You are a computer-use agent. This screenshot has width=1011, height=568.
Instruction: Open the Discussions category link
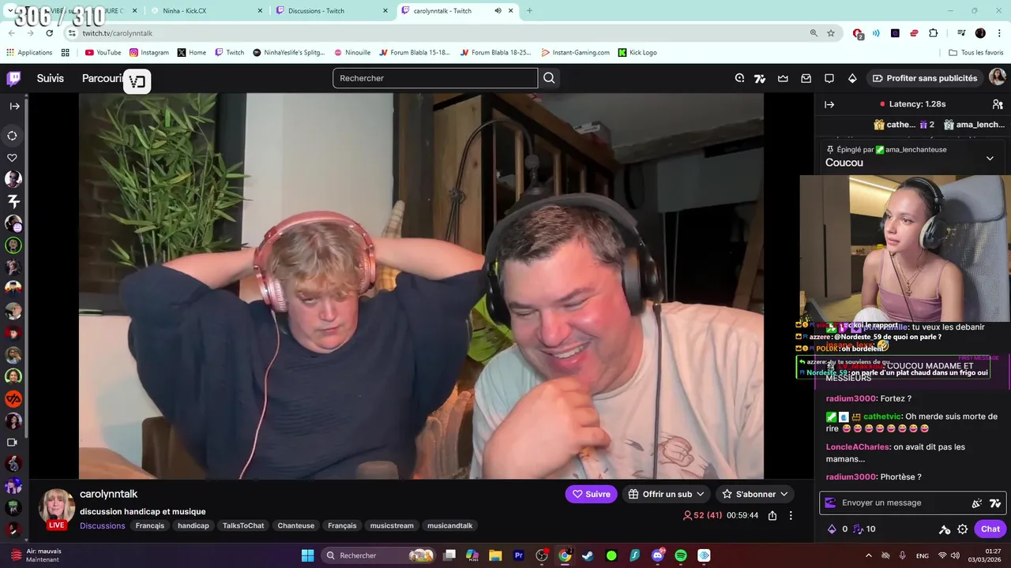pos(102,525)
